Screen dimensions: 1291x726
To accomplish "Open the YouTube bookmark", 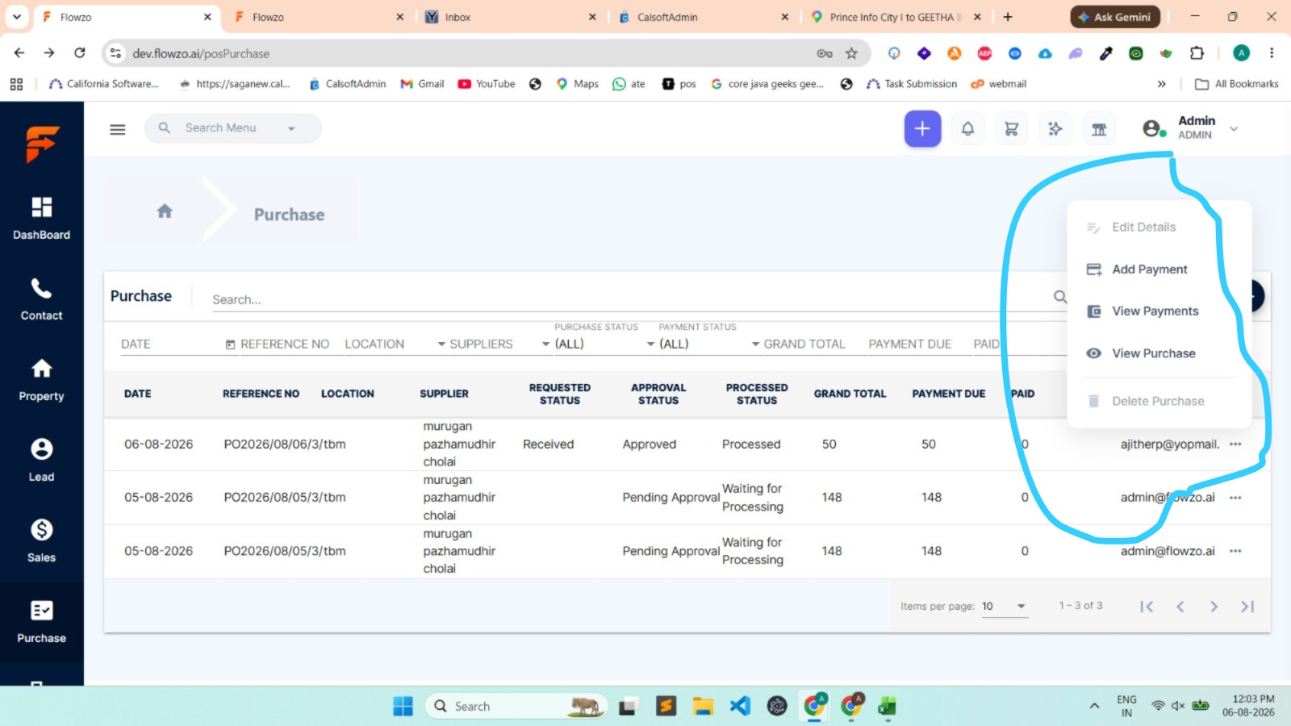I will tap(487, 84).
